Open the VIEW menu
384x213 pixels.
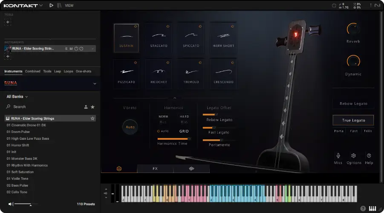(x=69, y=6)
